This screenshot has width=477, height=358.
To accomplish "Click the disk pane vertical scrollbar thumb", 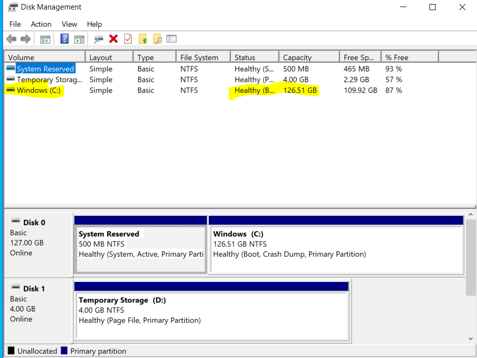I will (x=470, y=258).
